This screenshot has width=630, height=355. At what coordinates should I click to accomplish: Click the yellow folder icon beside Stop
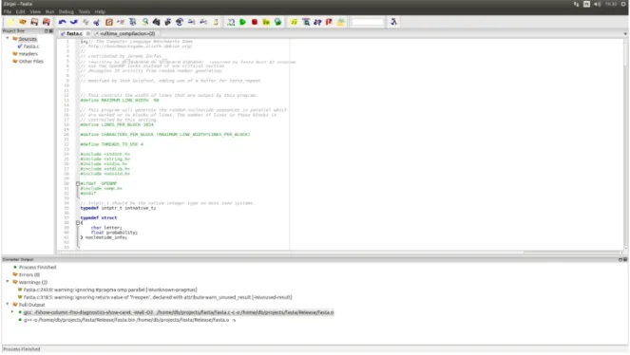point(266,22)
